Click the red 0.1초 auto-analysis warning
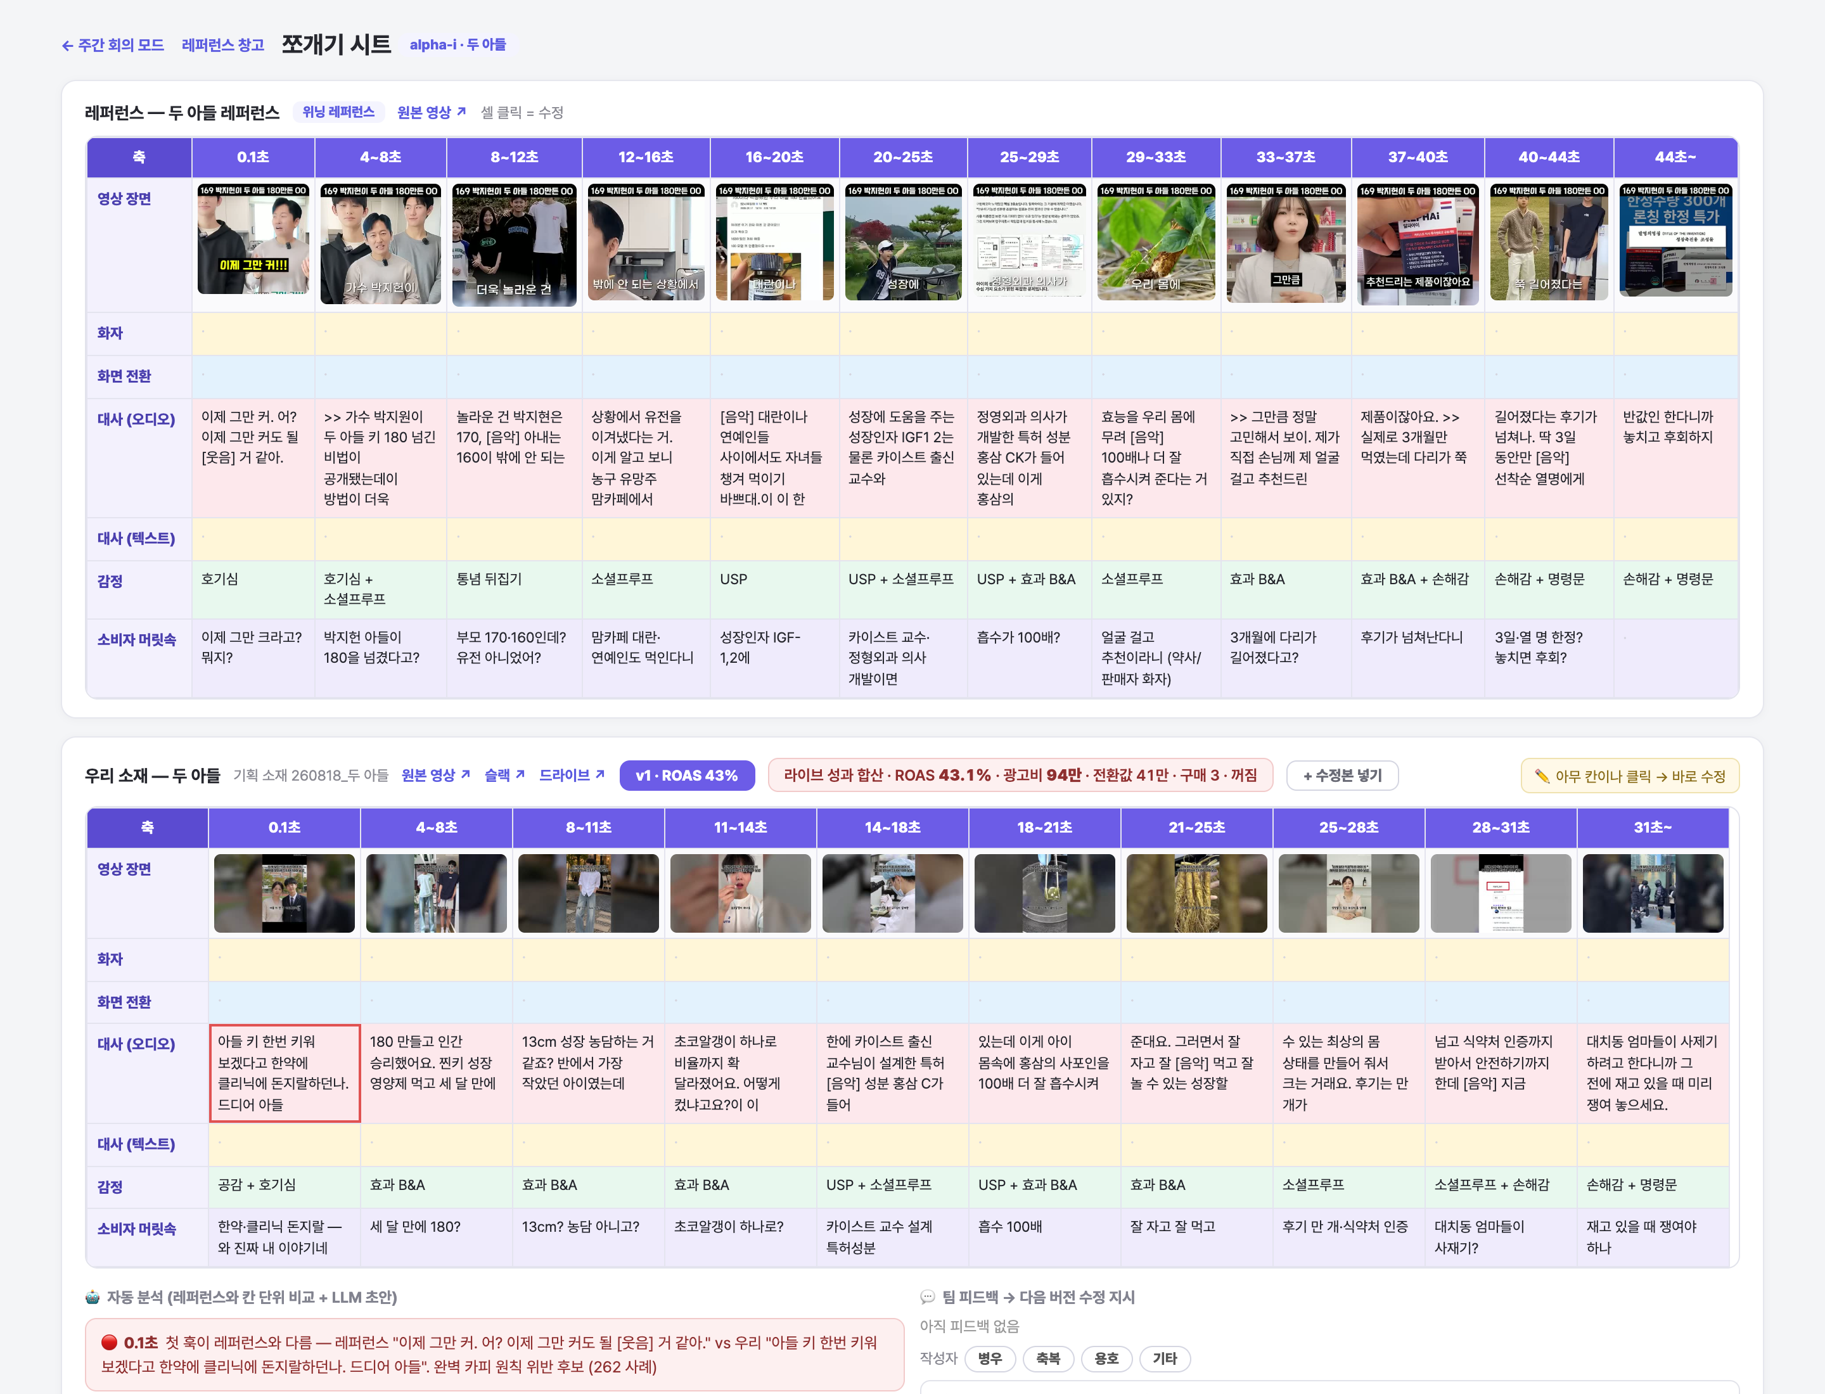The width and height of the screenshot is (1825, 1394). coord(495,1354)
